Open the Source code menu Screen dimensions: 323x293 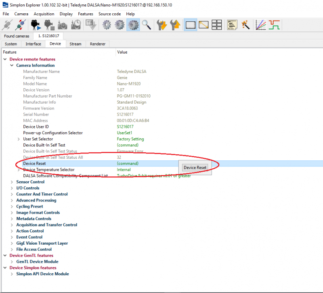click(109, 14)
